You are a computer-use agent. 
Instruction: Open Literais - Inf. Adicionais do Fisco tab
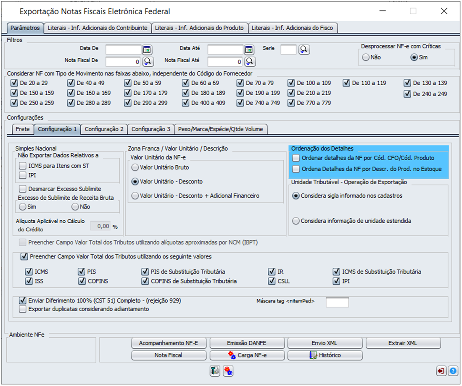point(292,28)
